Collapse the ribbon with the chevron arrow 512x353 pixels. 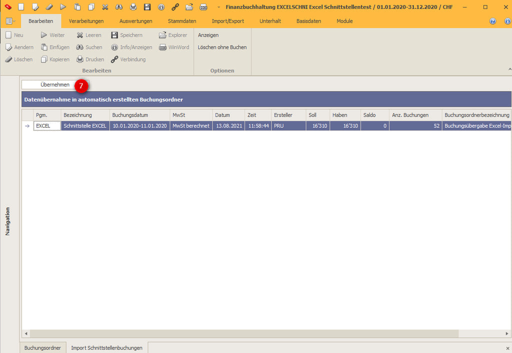[x=509, y=69]
